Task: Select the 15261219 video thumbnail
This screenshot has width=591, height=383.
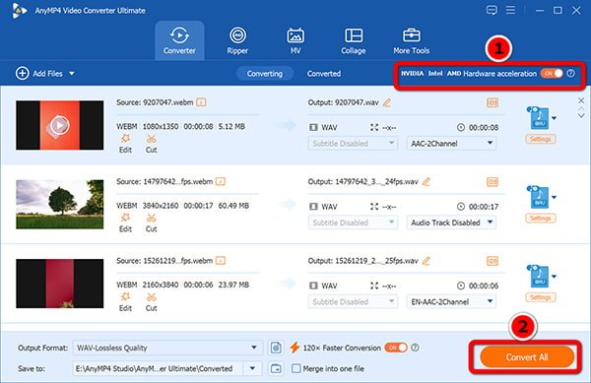Action: tap(59, 284)
